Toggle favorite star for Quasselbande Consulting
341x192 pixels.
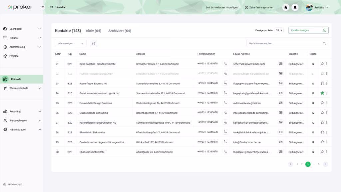[322, 113]
